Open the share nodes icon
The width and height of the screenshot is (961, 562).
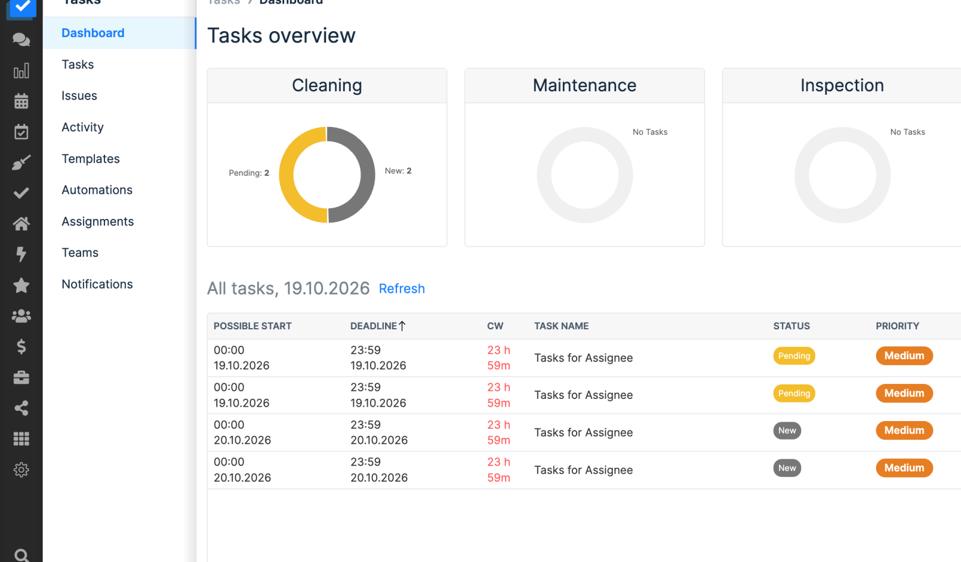pos(21,408)
